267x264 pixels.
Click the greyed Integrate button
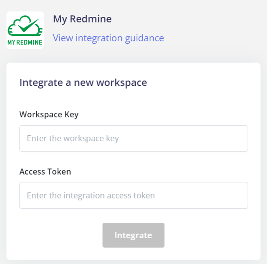(x=133, y=235)
